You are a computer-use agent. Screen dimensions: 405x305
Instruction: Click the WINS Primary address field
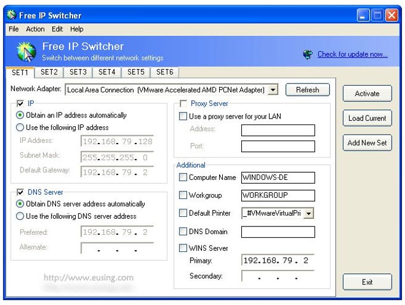point(278,260)
